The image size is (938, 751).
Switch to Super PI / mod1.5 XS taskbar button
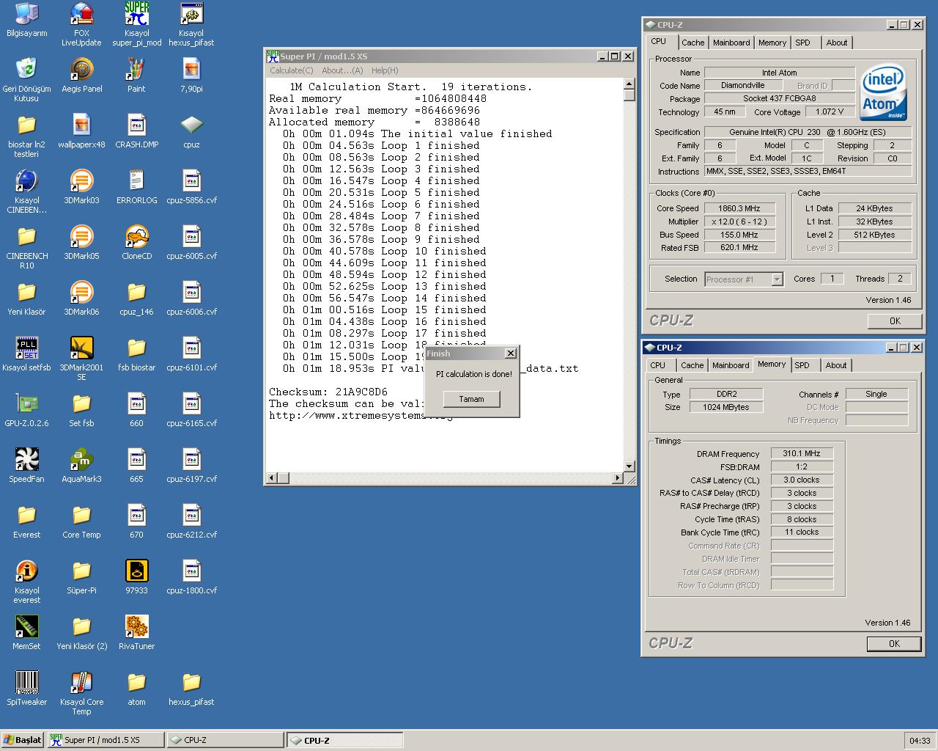point(106,740)
